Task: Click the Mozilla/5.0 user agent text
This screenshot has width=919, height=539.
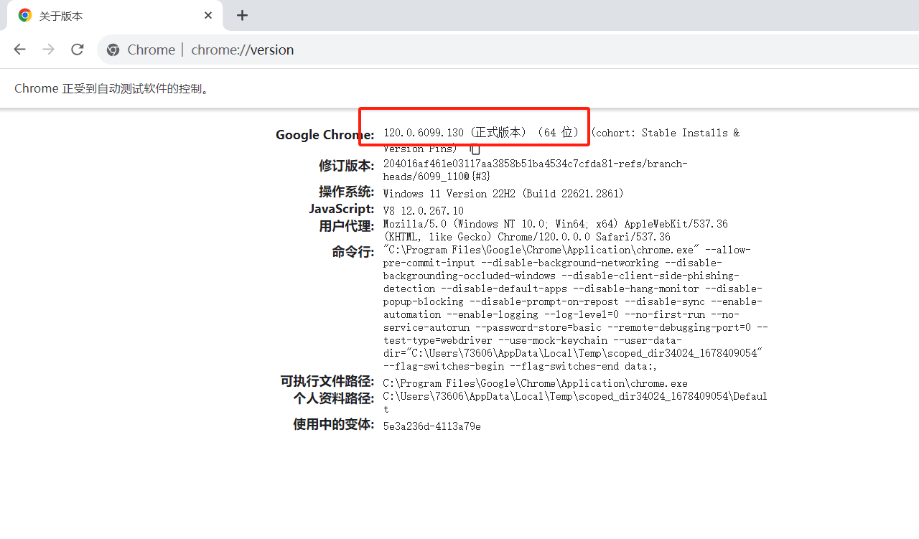Action: (556, 230)
